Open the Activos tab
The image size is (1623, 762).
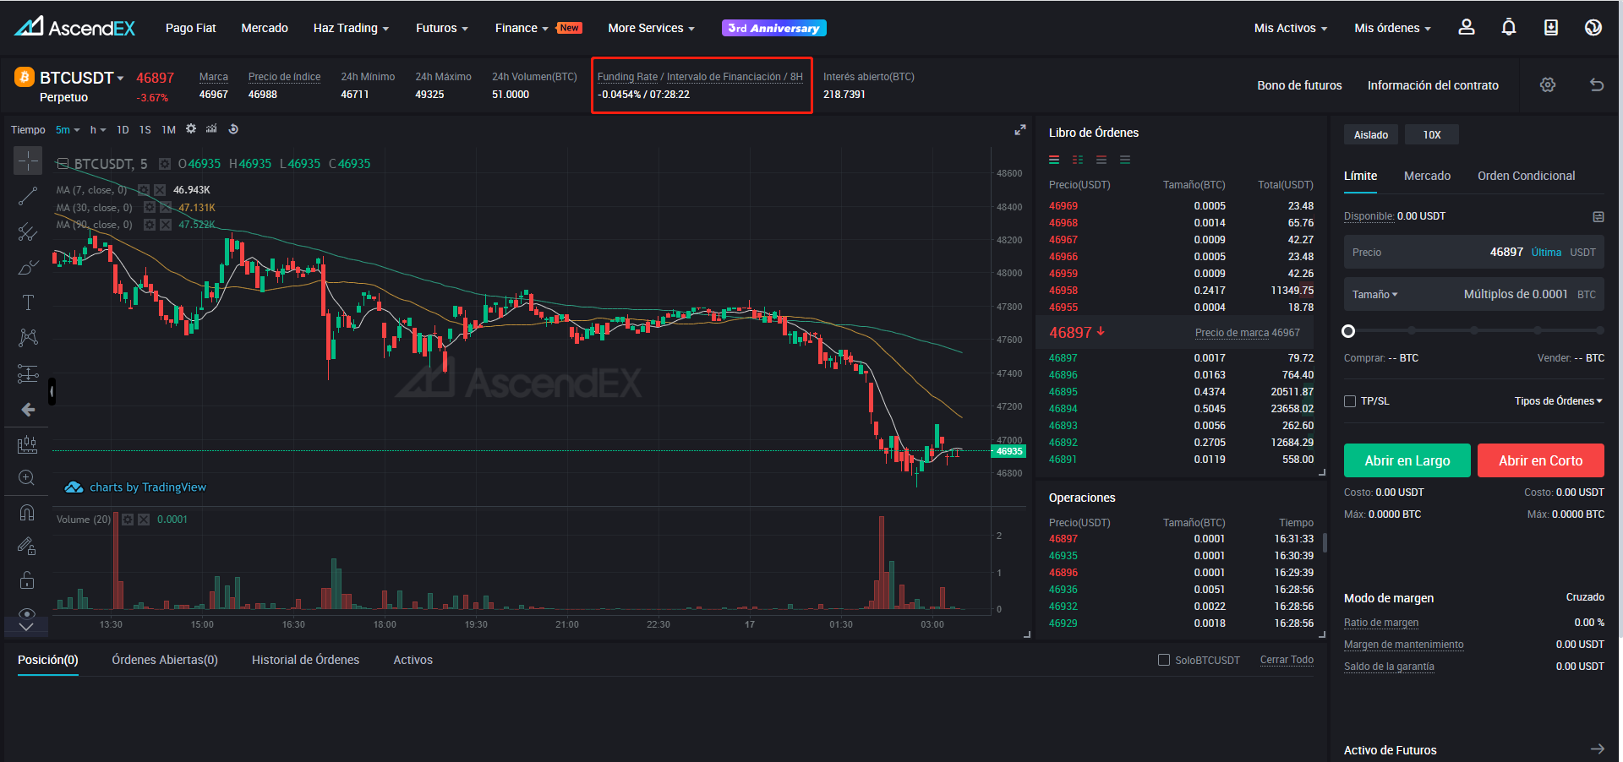[413, 660]
